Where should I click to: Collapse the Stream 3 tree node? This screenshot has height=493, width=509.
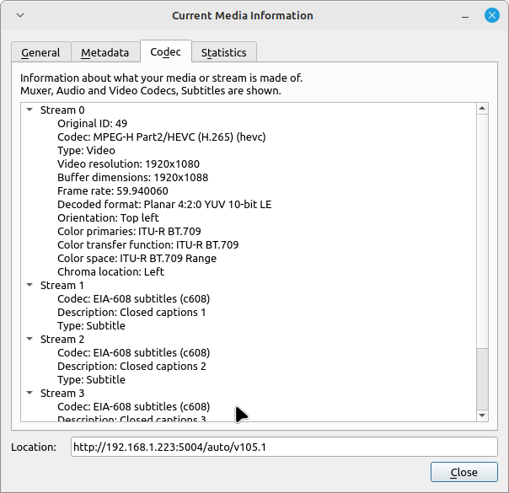(29, 394)
